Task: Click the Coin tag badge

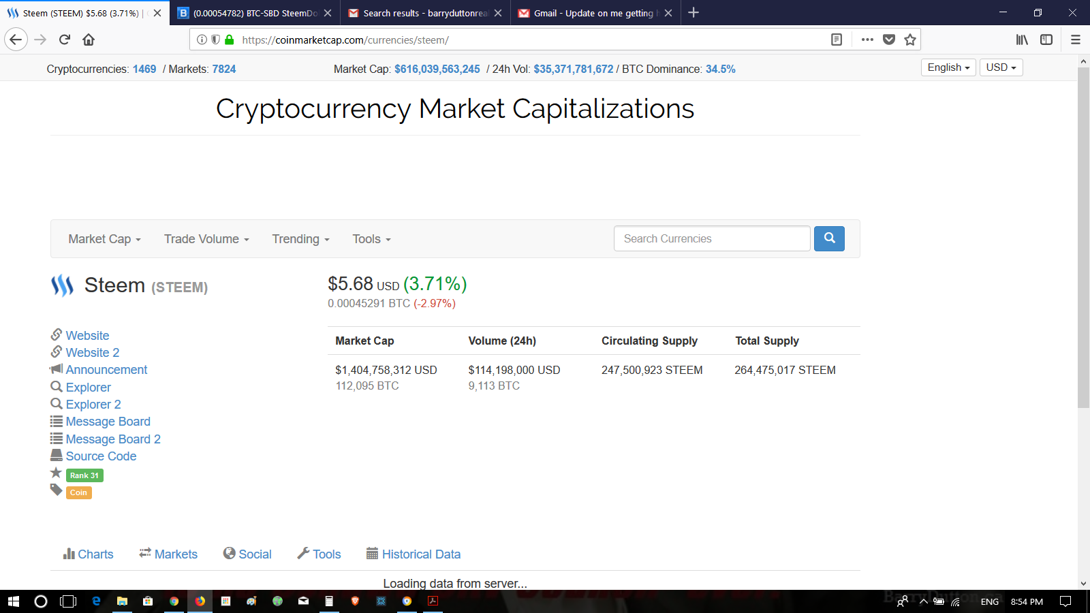Action: [79, 492]
